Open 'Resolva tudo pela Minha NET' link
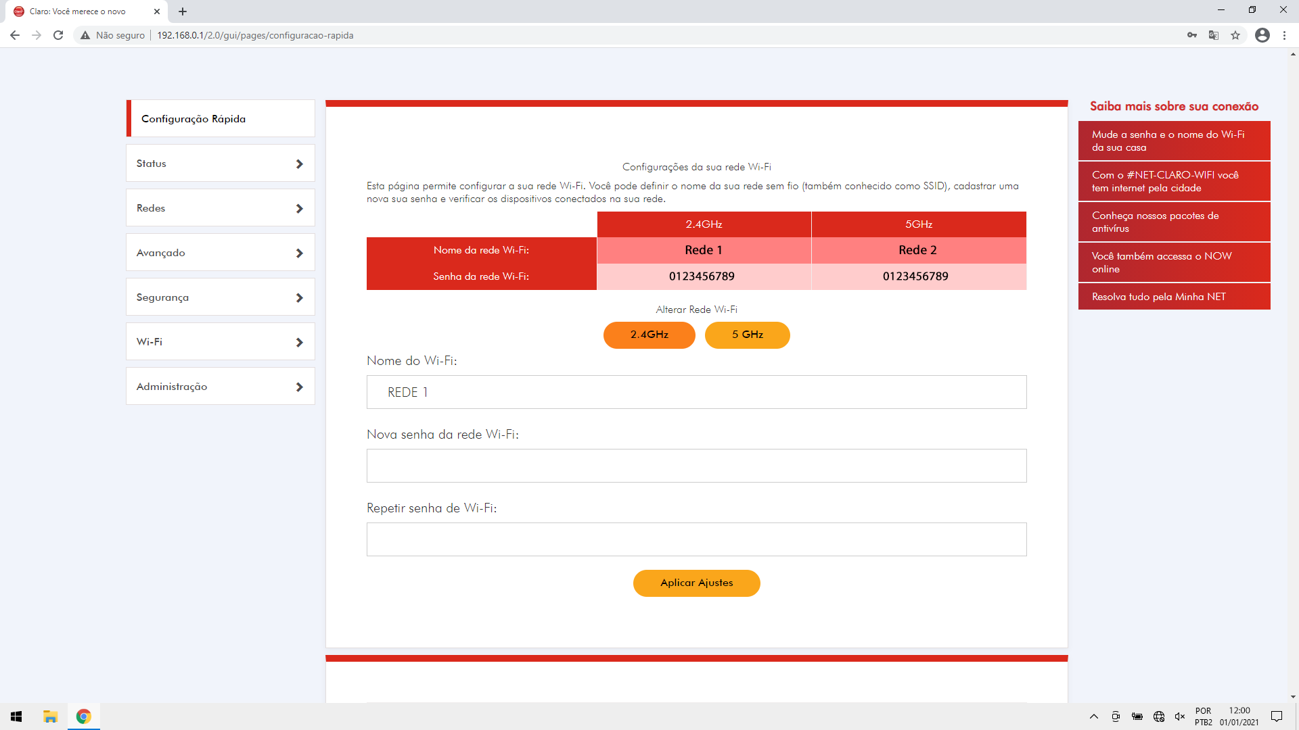The height and width of the screenshot is (730, 1299). coord(1174,297)
